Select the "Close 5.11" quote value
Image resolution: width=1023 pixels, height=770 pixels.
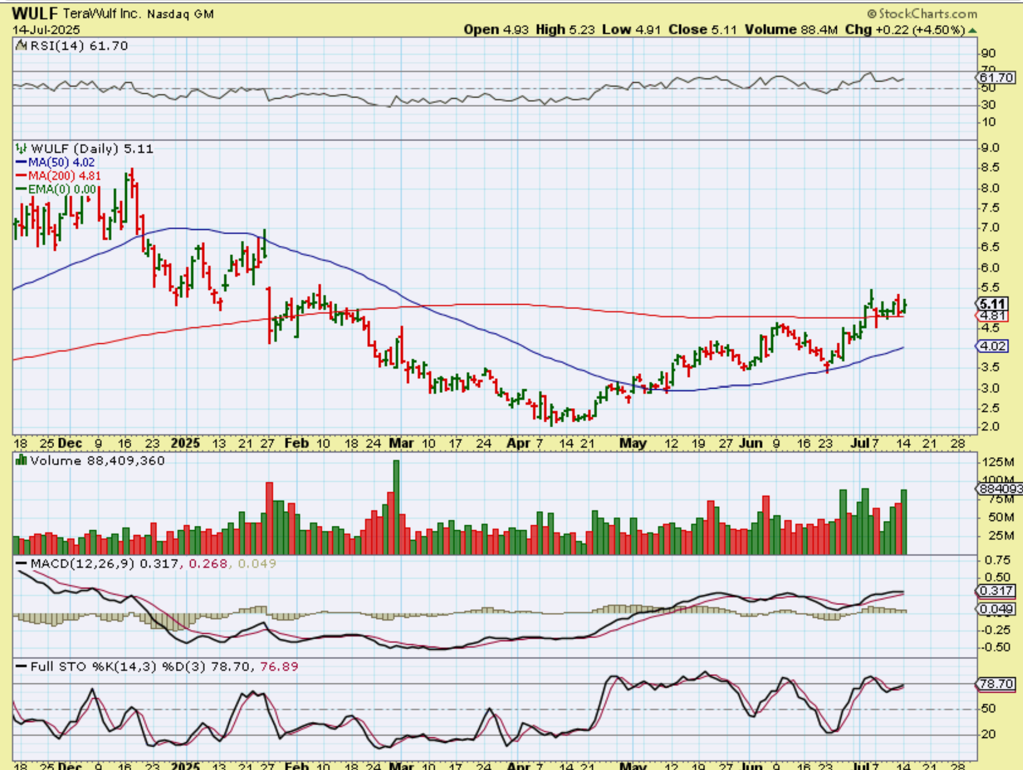703,29
